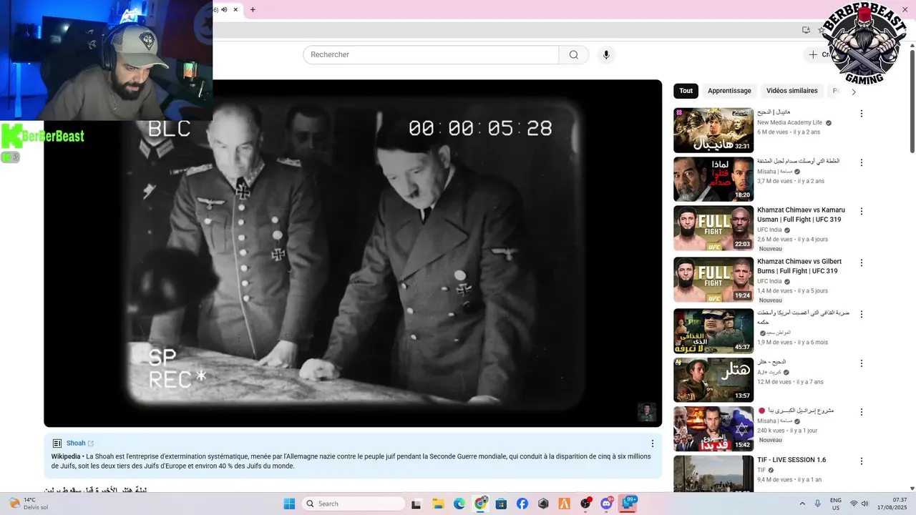Click Khamzat Chimaev vs Gilbert Burns title

pos(799,266)
